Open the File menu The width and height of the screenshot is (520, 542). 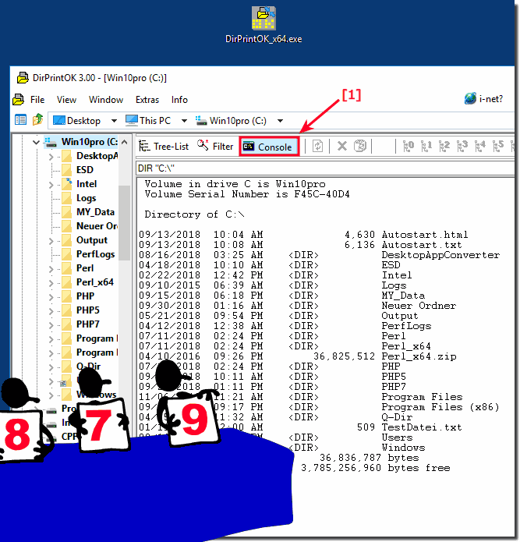pyautogui.click(x=37, y=100)
